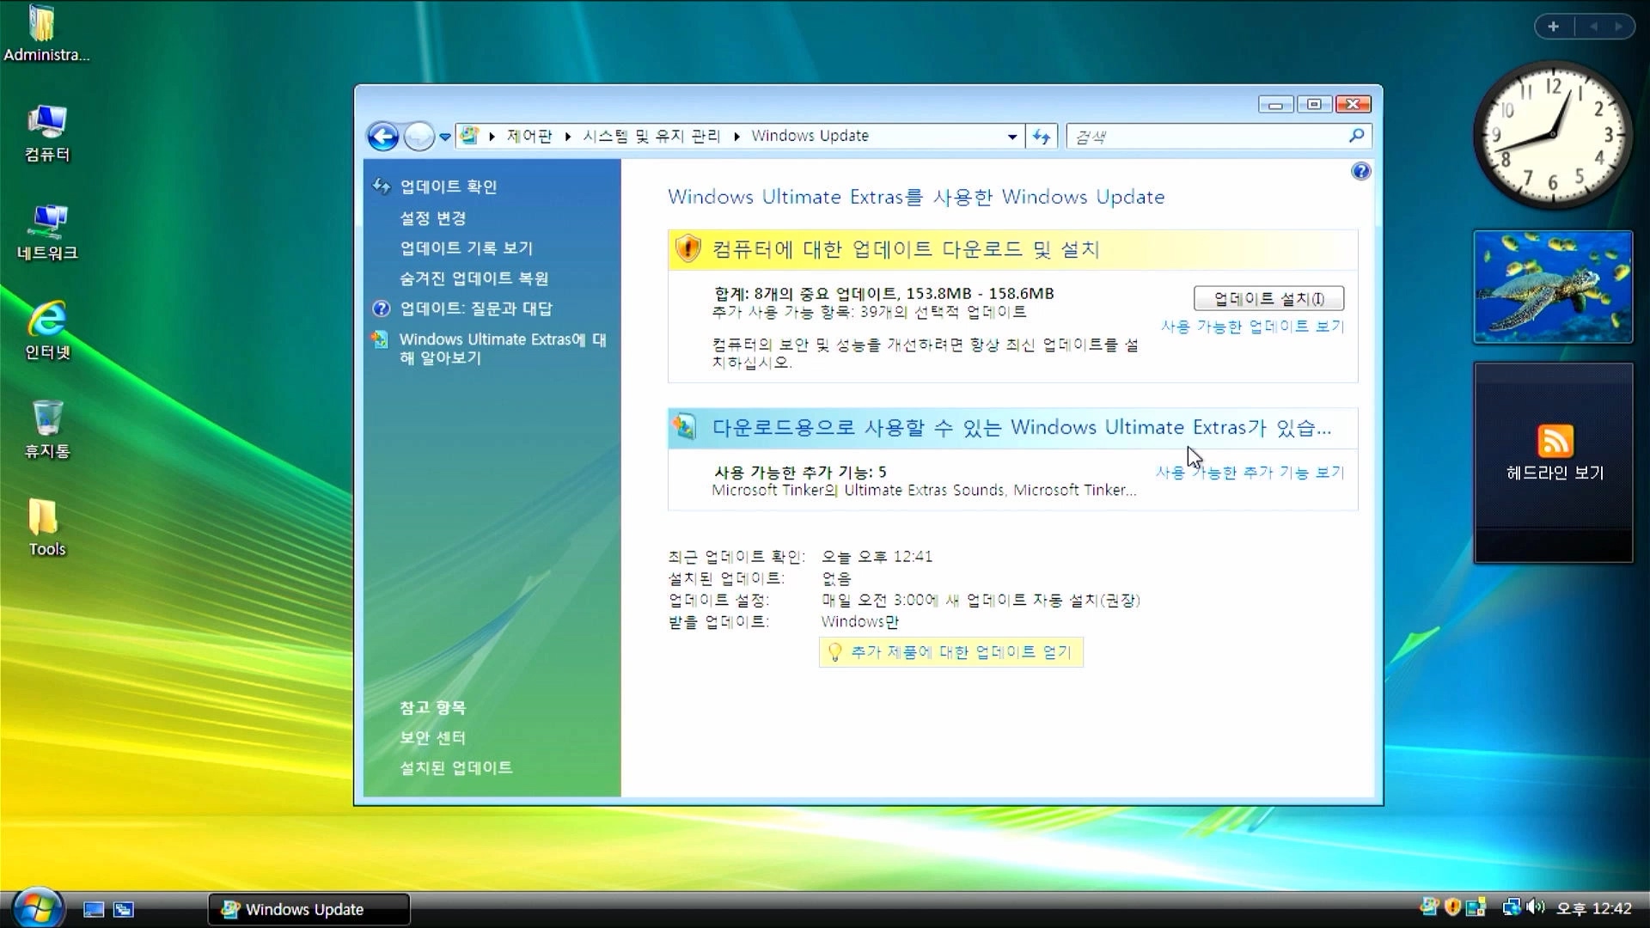Select 업데이트 기록 보기 in sidebar
The height and width of the screenshot is (928, 1650).
tap(466, 248)
